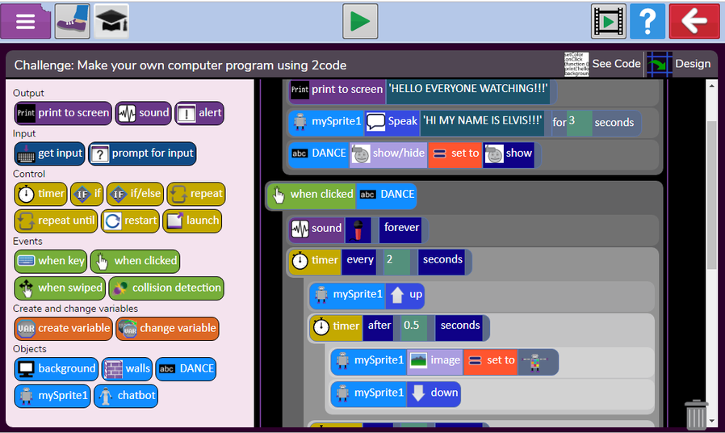
Task: Open the video filmstrip play icon
Action: pos(608,21)
